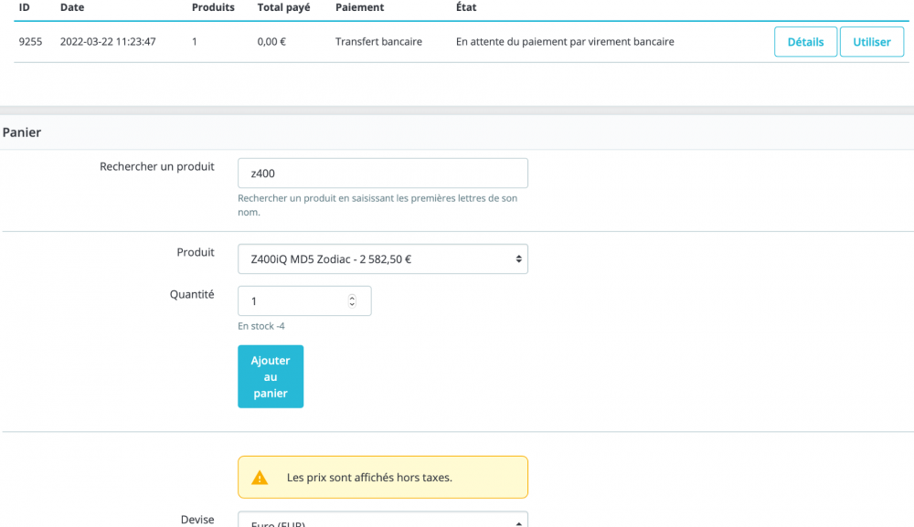
Task: Click the Détails button for order 9255
Action: pyautogui.click(x=805, y=42)
